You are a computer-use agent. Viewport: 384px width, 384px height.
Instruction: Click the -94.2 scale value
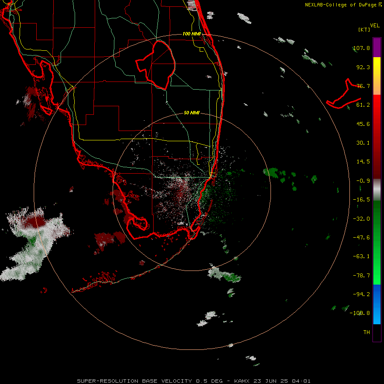(361, 294)
